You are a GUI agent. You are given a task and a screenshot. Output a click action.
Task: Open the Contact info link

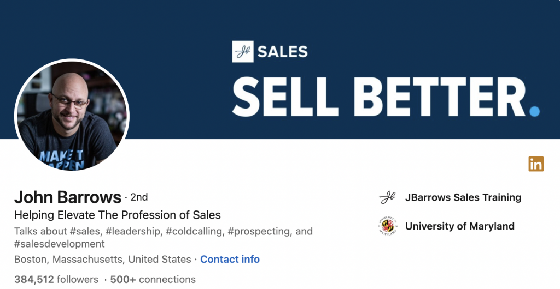[x=230, y=259]
